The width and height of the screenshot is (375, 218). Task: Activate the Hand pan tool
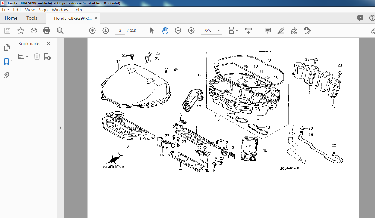click(x=165, y=31)
